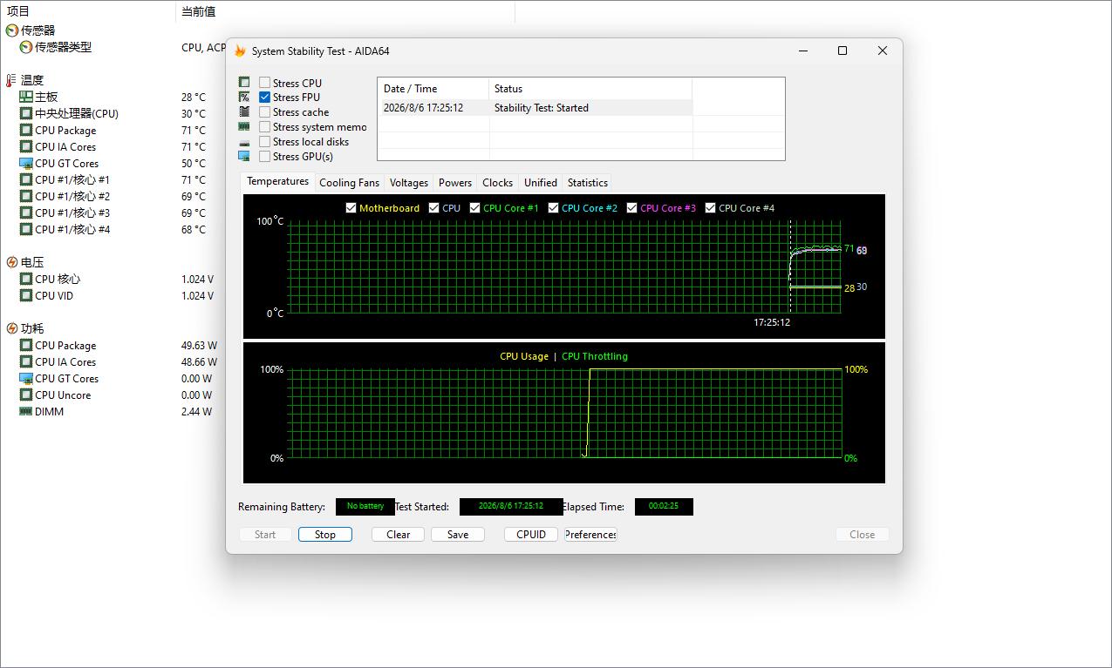Stop the stability test
The width and height of the screenshot is (1112, 668).
[325, 535]
